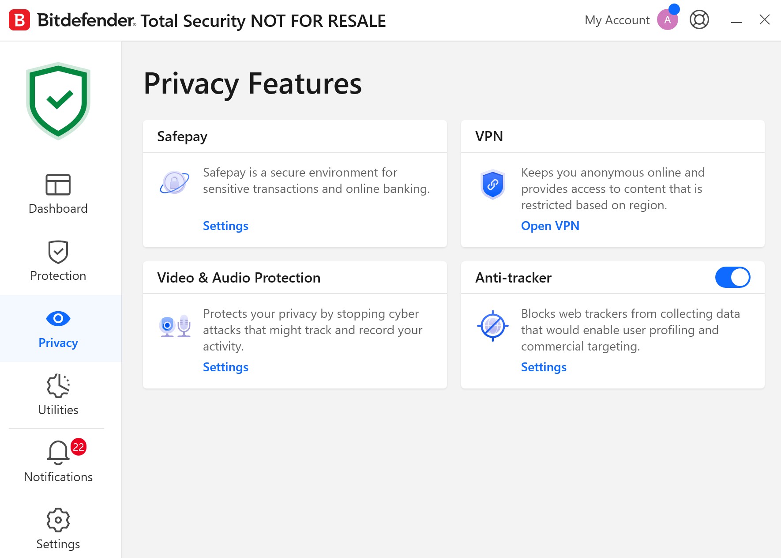This screenshot has width=781, height=558.
Task: Click the Bitdefender red B logo
Action: pyautogui.click(x=19, y=20)
